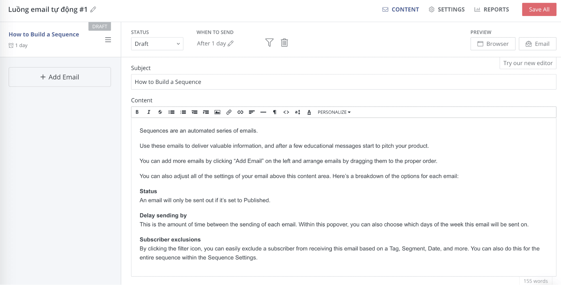Click the Add Email button
The width and height of the screenshot is (561, 285).
click(x=60, y=77)
